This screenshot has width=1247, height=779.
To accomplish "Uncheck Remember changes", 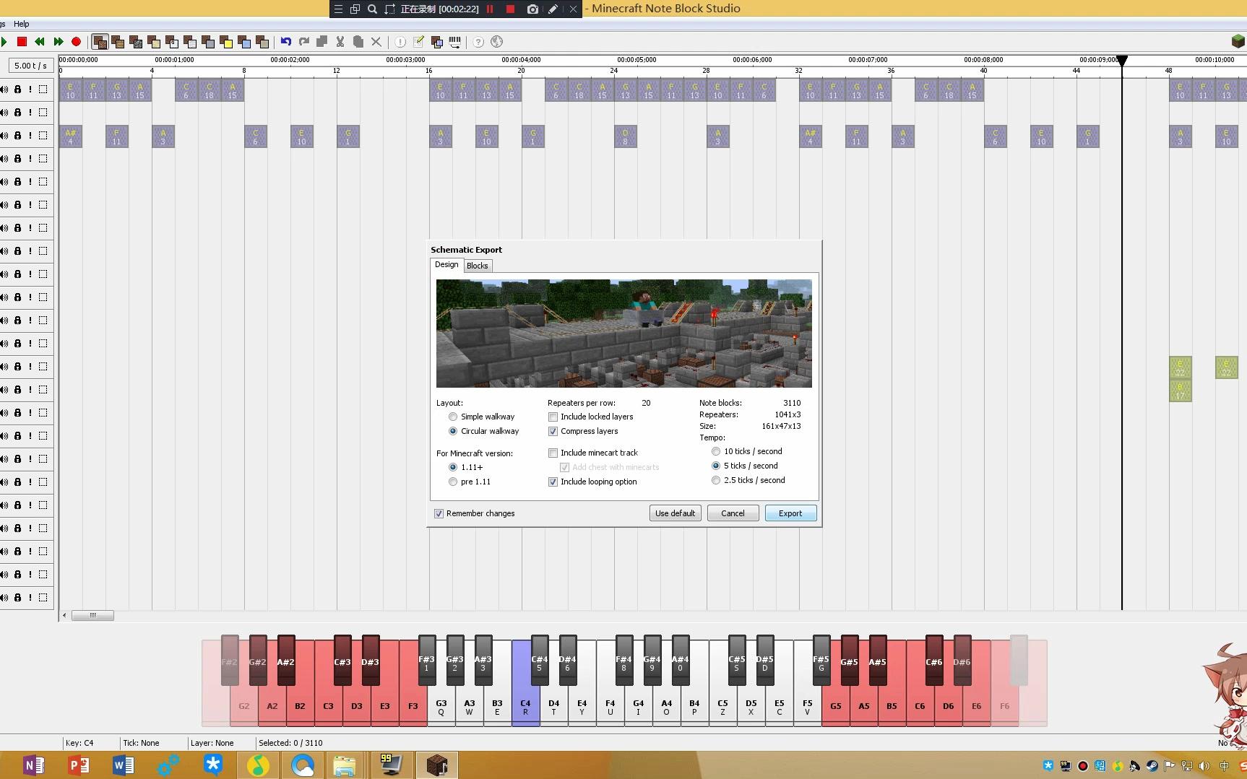I will pos(439,513).
